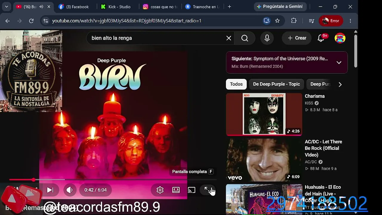Bookmark this page with the star

click(277, 21)
